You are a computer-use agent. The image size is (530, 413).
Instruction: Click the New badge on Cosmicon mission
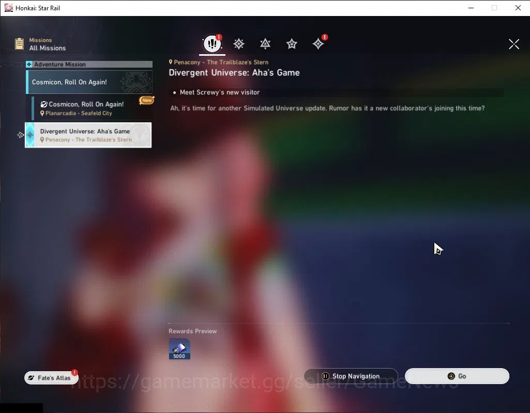pos(147,100)
